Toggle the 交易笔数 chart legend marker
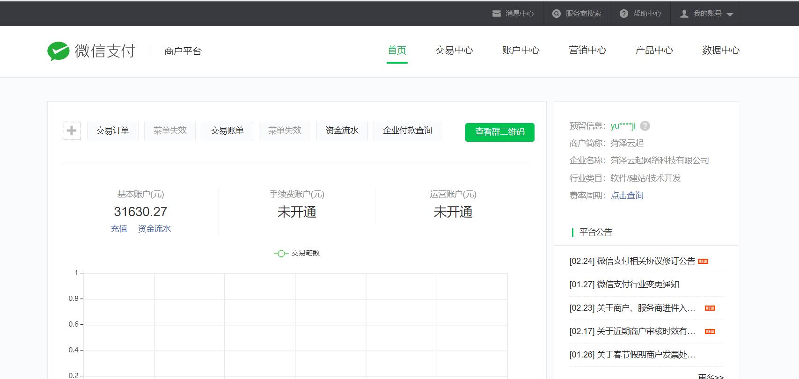This screenshot has height=379, width=799. (x=281, y=253)
